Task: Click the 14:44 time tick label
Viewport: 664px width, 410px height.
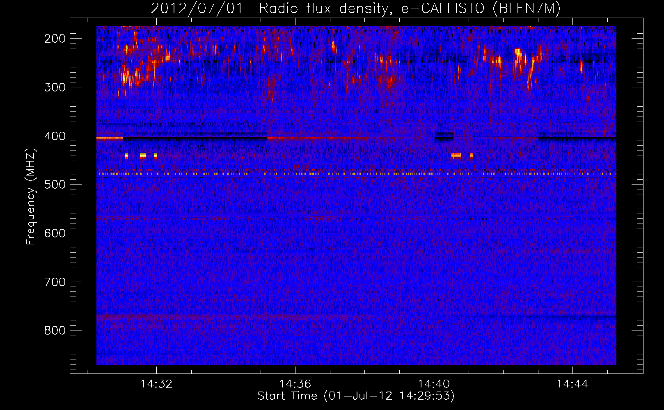Action: [572, 384]
